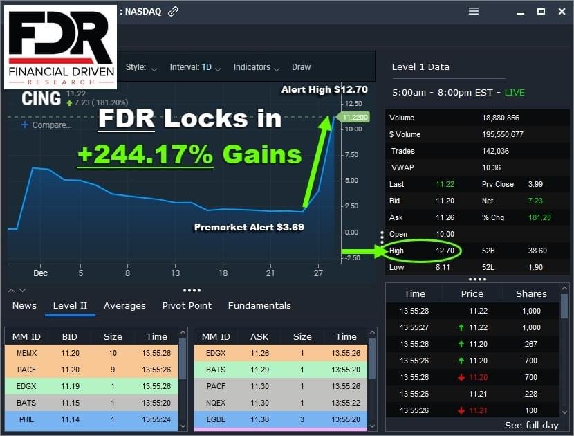Image resolution: width=574 pixels, height=436 pixels.
Task: Click the Prv.Close value 3.99
Action: coord(535,184)
